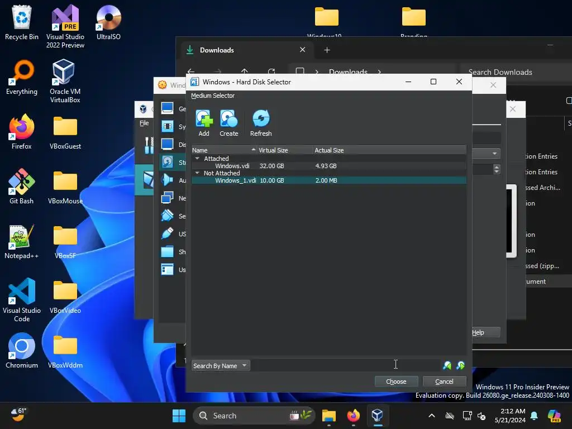
Task: Click Search Downloads box in Explorer
Action: (x=515, y=72)
